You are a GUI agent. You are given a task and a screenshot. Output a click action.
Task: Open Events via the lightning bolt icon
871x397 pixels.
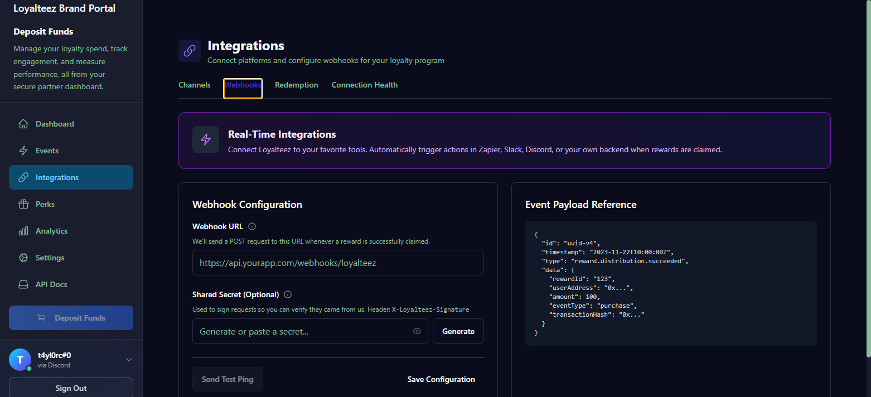coord(23,151)
